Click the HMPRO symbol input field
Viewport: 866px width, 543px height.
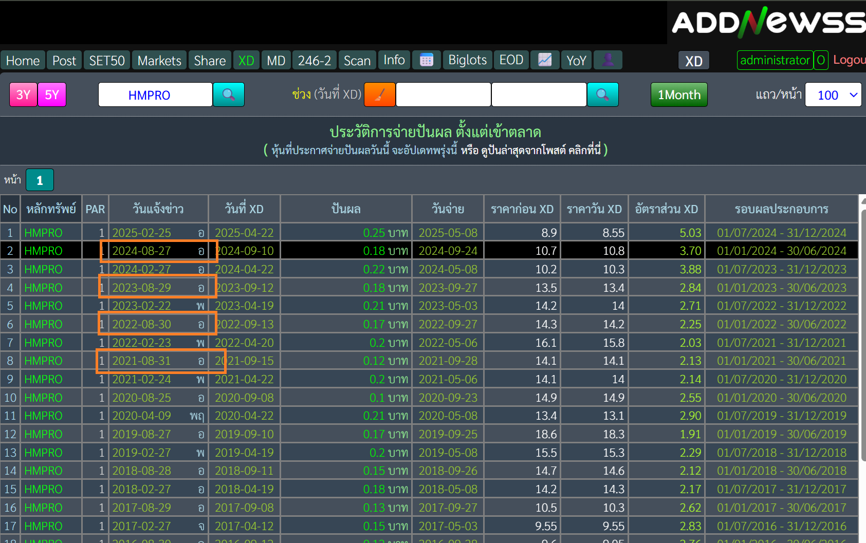(155, 95)
